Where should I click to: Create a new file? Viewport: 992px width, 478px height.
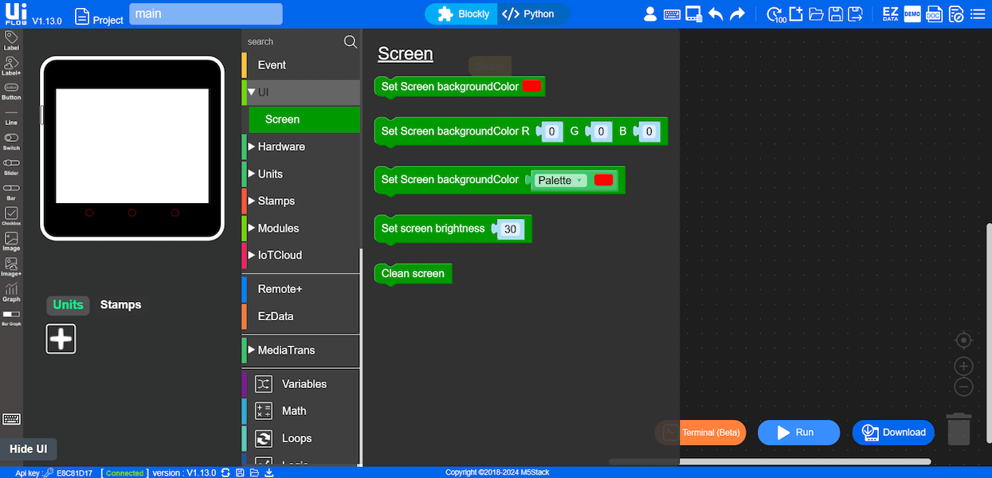[x=795, y=14]
